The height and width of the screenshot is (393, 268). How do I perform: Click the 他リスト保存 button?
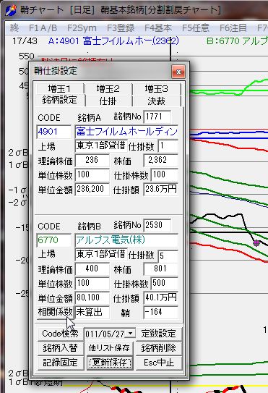point(109,348)
